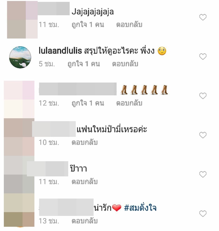Reply to the ป๊าาา comment
The height and width of the screenshot is (231, 219).
[x=84, y=182]
